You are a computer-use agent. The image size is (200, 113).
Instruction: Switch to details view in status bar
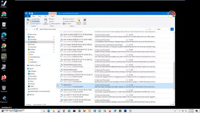(x=171, y=105)
